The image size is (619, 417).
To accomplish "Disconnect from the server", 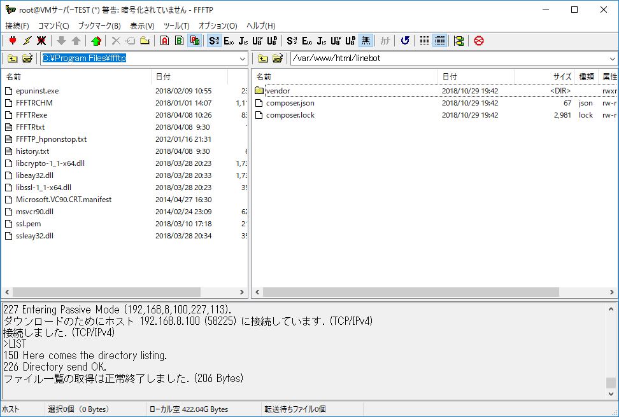I will (41, 40).
